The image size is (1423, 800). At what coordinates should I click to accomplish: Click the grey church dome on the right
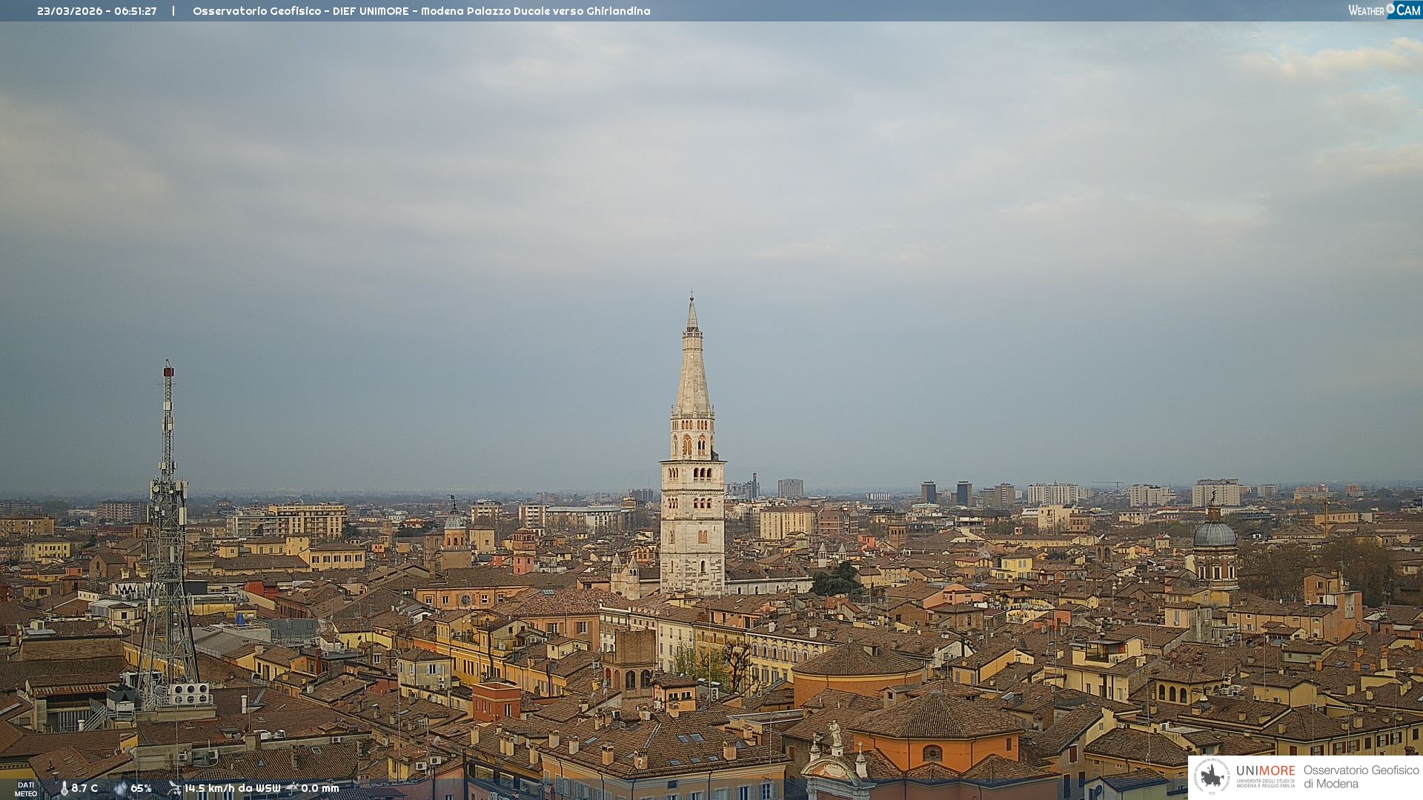click(1215, 535)
